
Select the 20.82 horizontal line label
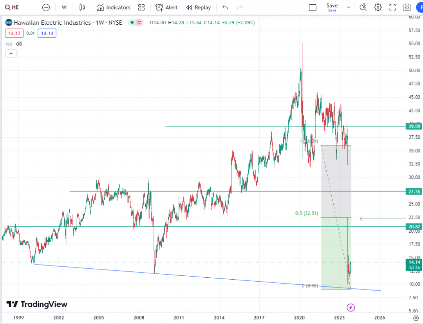click(x=414, y=227)
